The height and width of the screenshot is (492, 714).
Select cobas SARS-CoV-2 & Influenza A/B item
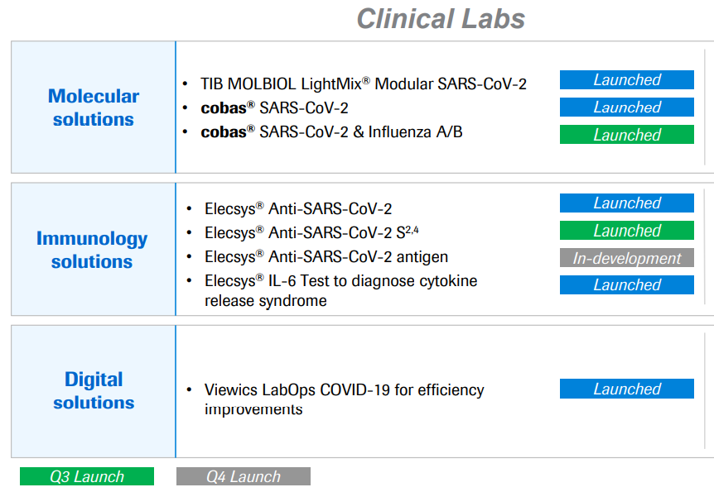pyautogui.click(x=331, y=131)
